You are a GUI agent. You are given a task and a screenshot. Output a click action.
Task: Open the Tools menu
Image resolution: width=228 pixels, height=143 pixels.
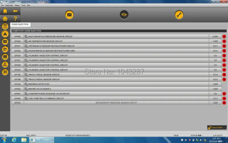pos(23,5)
